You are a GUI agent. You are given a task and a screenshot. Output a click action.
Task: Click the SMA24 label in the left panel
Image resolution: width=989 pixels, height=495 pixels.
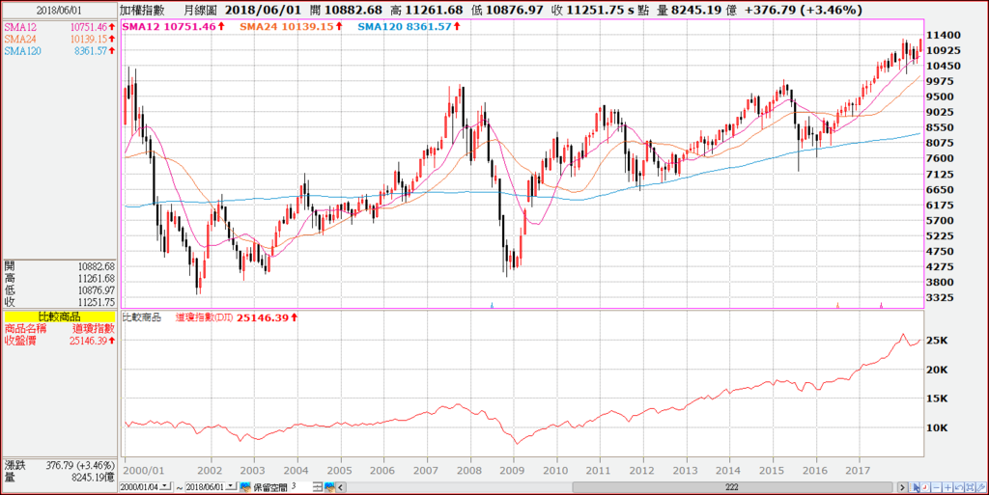19,39
